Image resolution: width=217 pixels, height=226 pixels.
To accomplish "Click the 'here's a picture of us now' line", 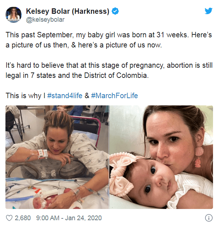I will [120, 45].
